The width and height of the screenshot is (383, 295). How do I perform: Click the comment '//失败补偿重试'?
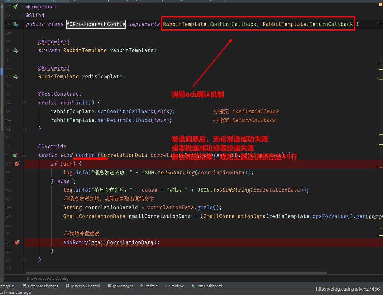[81, 234]
